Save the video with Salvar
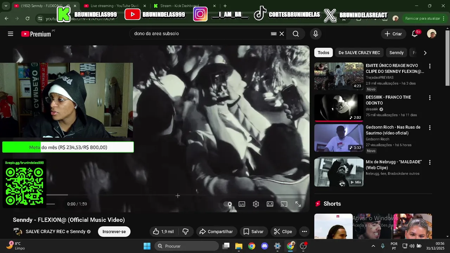The height and width of the screenshot is (253, 450). click(253, 232)
